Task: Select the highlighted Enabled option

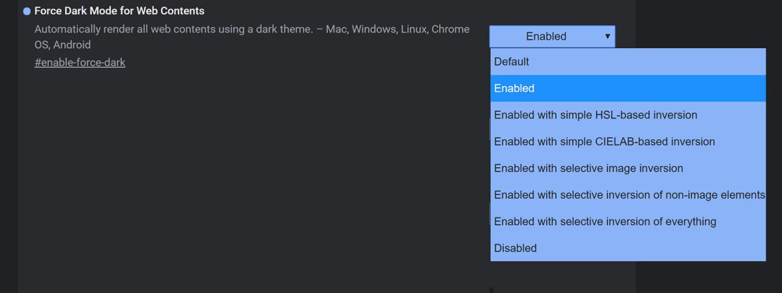Action: coord(628,88)
